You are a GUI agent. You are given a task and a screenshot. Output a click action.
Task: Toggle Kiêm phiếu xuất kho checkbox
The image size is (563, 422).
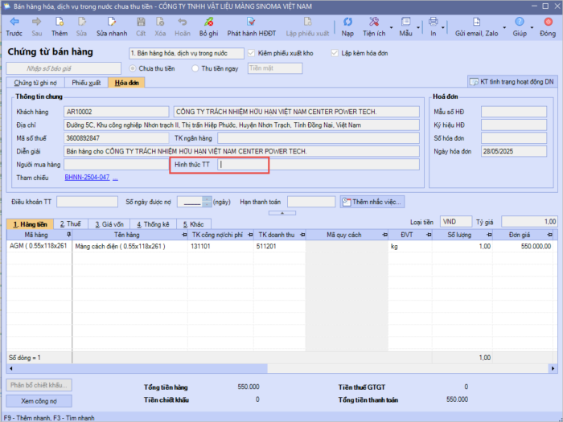252,53
